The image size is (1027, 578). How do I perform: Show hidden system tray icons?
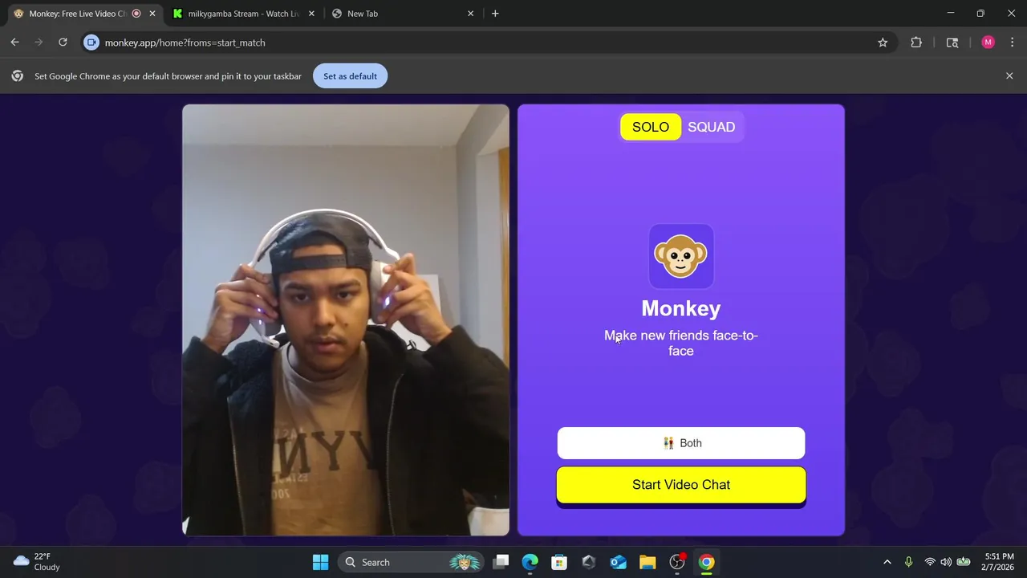[887, 562]
